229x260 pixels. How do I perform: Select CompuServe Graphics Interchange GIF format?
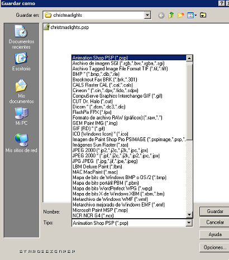point(129,96)
